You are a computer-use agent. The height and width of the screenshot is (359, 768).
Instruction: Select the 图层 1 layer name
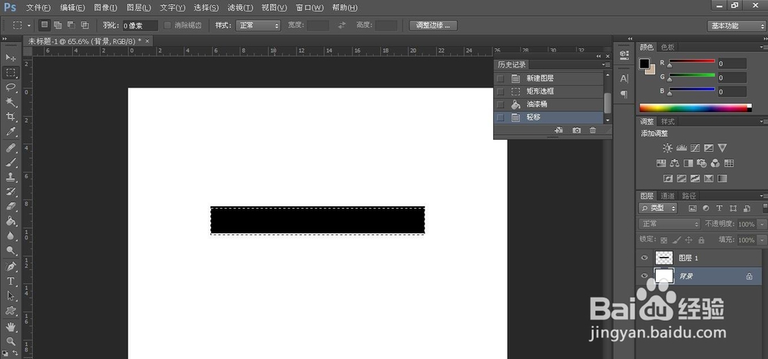point(688,258)
